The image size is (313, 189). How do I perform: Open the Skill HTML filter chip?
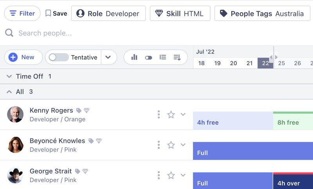(x=180, y=13)
